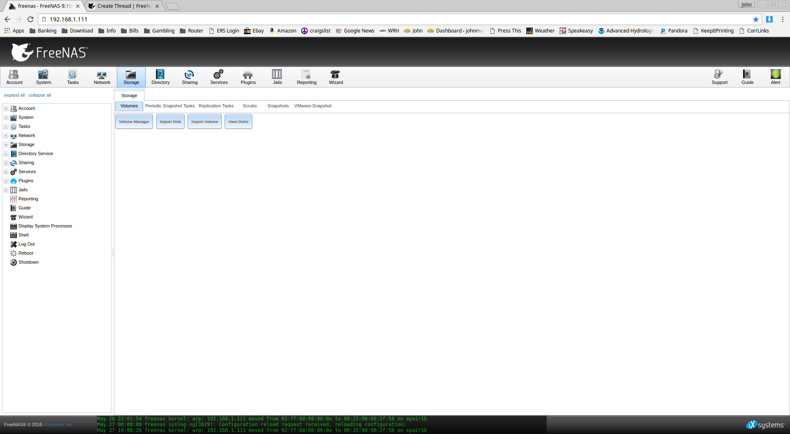Switch to Replication Tasks tab
The image size is (790, 434).
[216, 106]
